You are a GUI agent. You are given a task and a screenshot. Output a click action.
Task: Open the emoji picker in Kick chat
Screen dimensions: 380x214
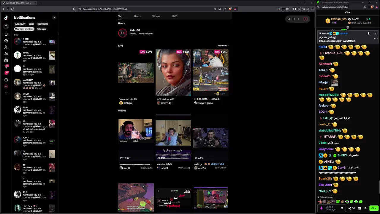click(x=342, y=208)
